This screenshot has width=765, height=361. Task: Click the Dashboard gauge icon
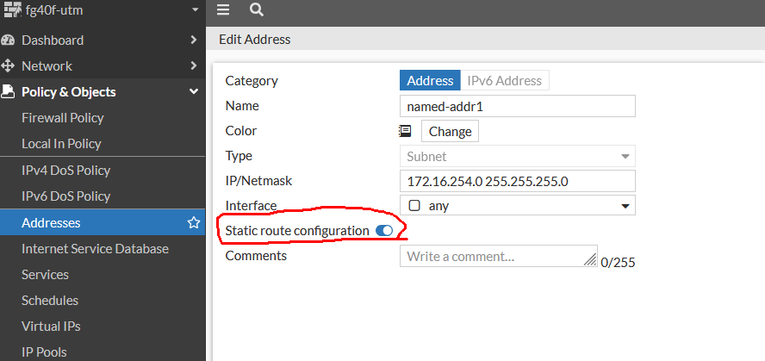pos(9,40)
